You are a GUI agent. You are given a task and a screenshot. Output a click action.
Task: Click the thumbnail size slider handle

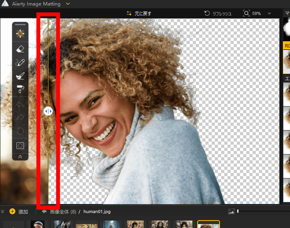click(238, 211)
